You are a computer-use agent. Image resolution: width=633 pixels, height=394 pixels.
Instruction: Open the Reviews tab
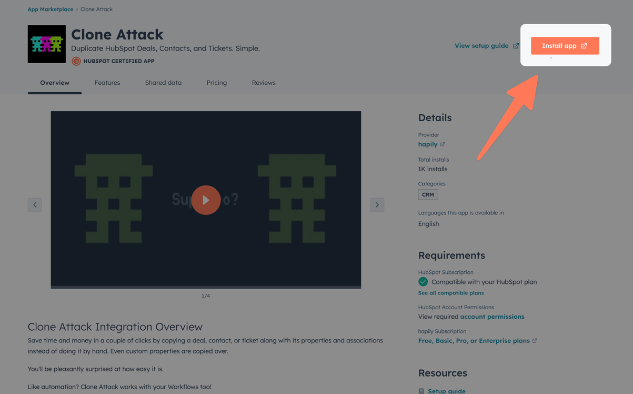tap(264, 83)
